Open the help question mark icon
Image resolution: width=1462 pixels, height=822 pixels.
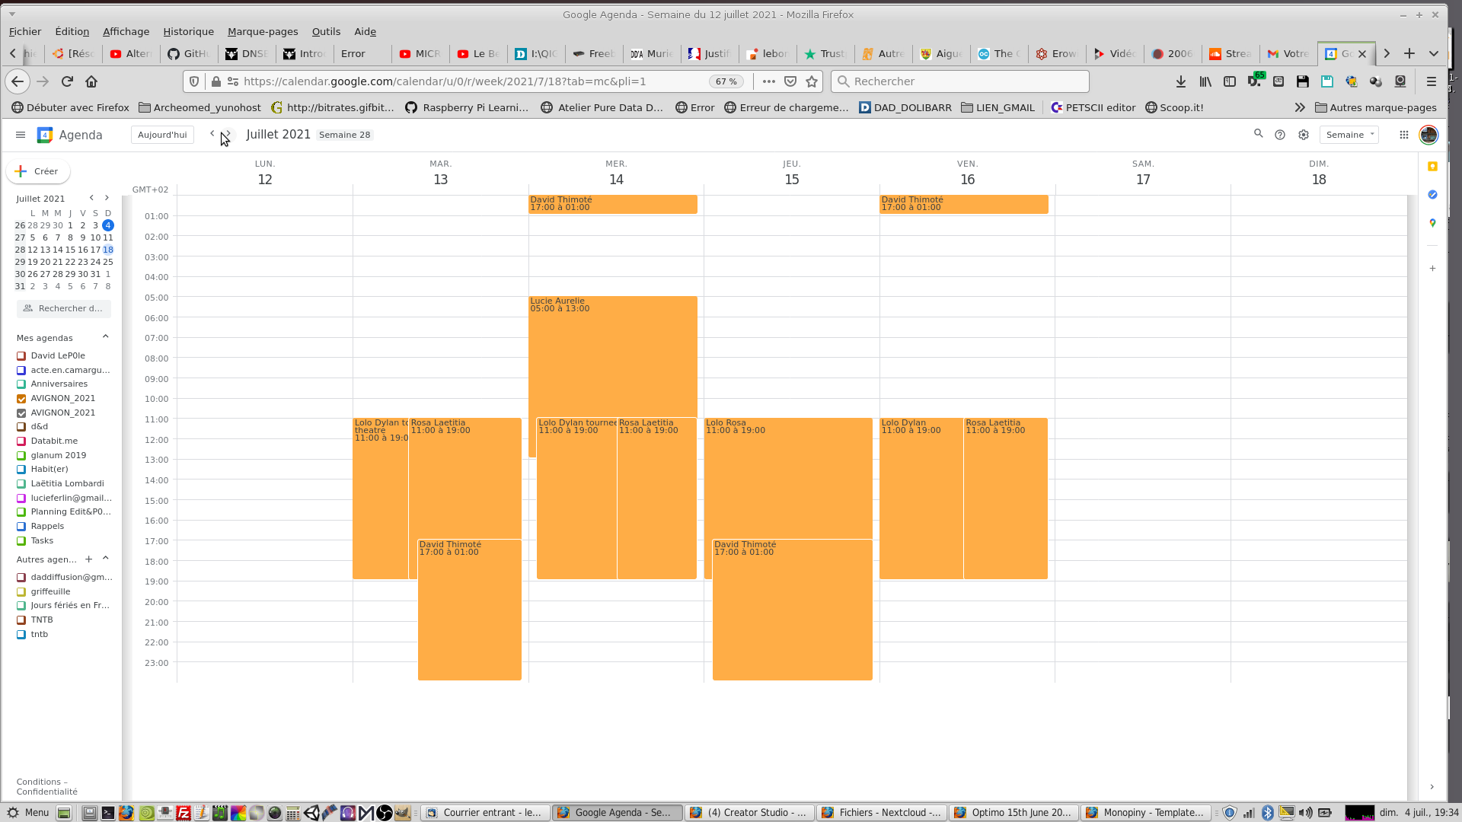tap(1280, 135)
